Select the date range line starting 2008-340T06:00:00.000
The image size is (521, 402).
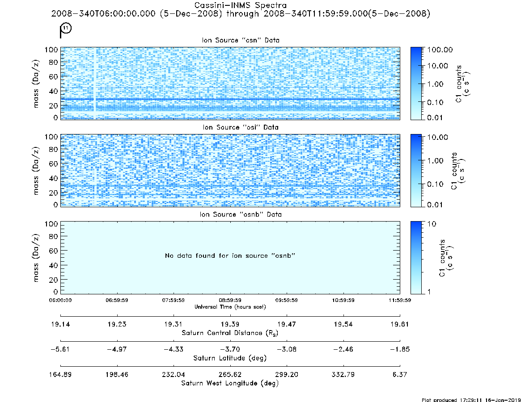pyautogui.click(x=241, y=14)
